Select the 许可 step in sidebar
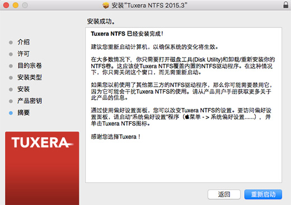Viewport: 291px width, 205px height. pos(24,54)
